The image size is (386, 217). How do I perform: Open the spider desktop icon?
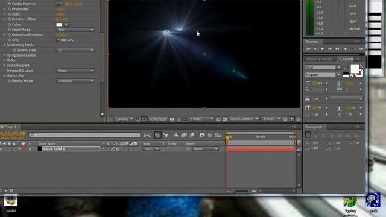click(x=11, y=204)
